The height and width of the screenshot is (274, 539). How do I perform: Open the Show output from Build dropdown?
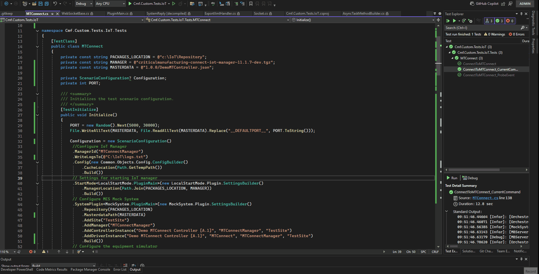[x=63, y=266]
